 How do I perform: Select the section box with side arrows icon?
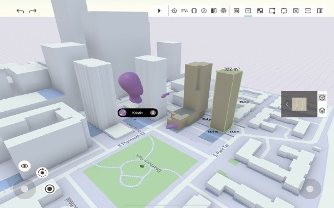pyautogui.click(x=223, y=11)
